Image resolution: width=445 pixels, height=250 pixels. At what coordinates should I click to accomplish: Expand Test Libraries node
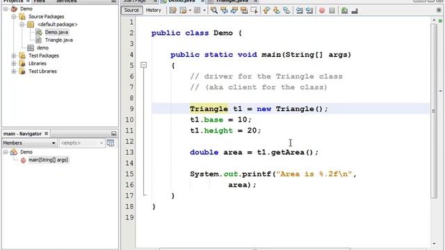14,71
